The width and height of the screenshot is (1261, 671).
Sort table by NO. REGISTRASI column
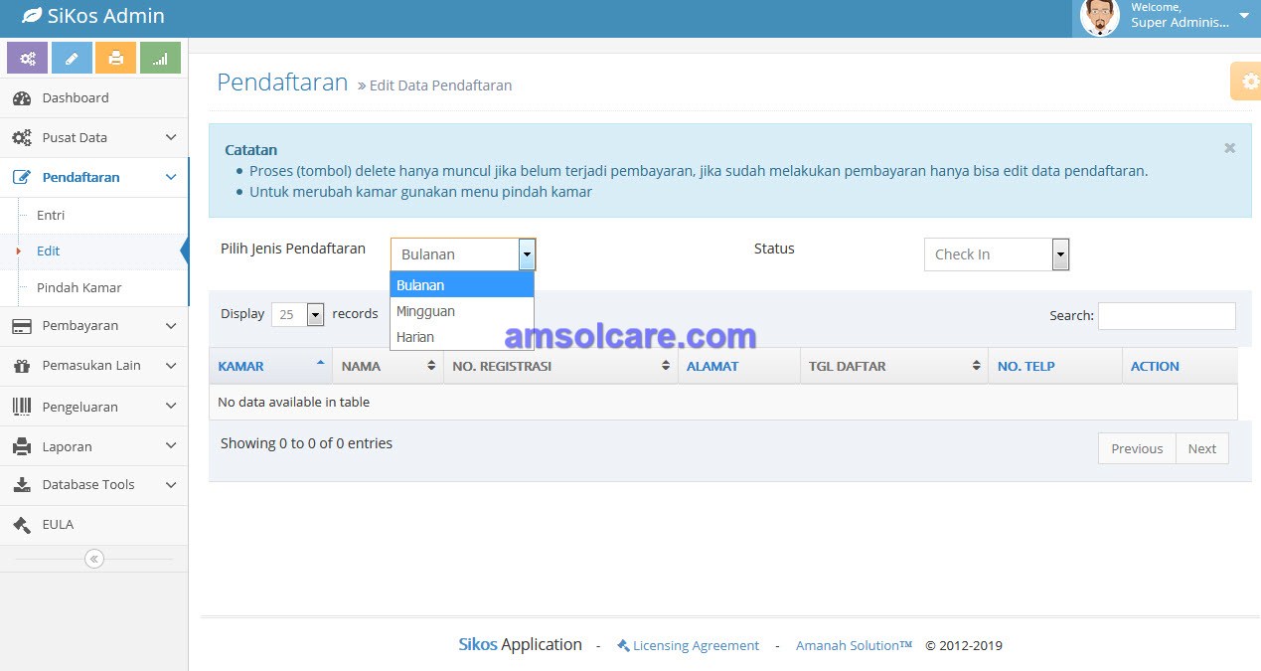pos(560,366)
